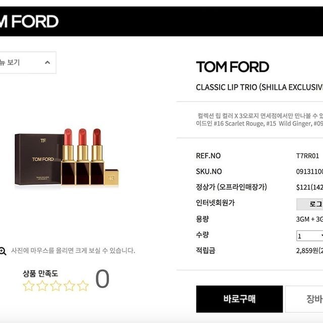Click the TOM FORD header logo
This screenshot has height=323, width=323.
pyautogui.click(x=29, y=21)
